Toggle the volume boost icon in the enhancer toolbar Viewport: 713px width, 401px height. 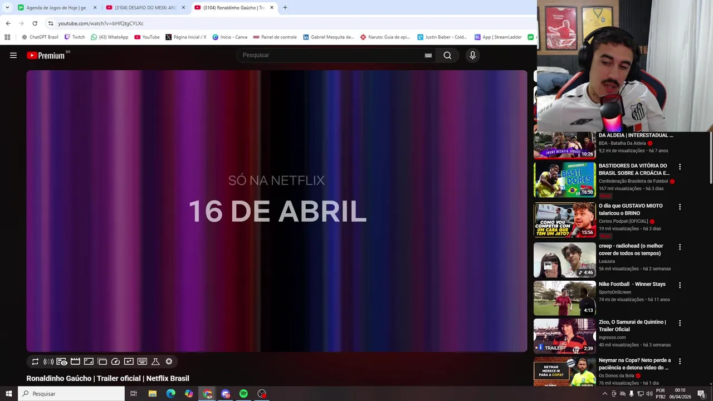coord(48,361)
